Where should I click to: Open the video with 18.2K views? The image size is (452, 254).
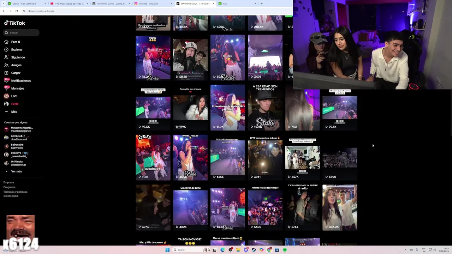click(153, 58)
